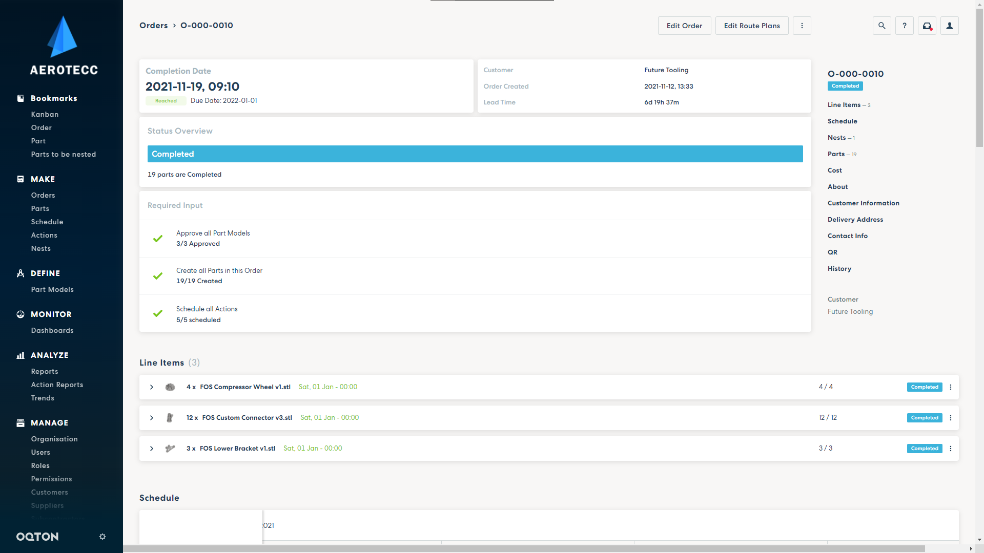Go to Part Models under DEFINE
This screenshot has height=553, width=984.
click(x=52, y=289)
